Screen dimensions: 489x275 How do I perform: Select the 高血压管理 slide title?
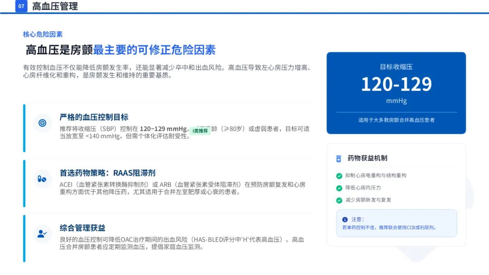pyautogui.click(x=55, y=6)
